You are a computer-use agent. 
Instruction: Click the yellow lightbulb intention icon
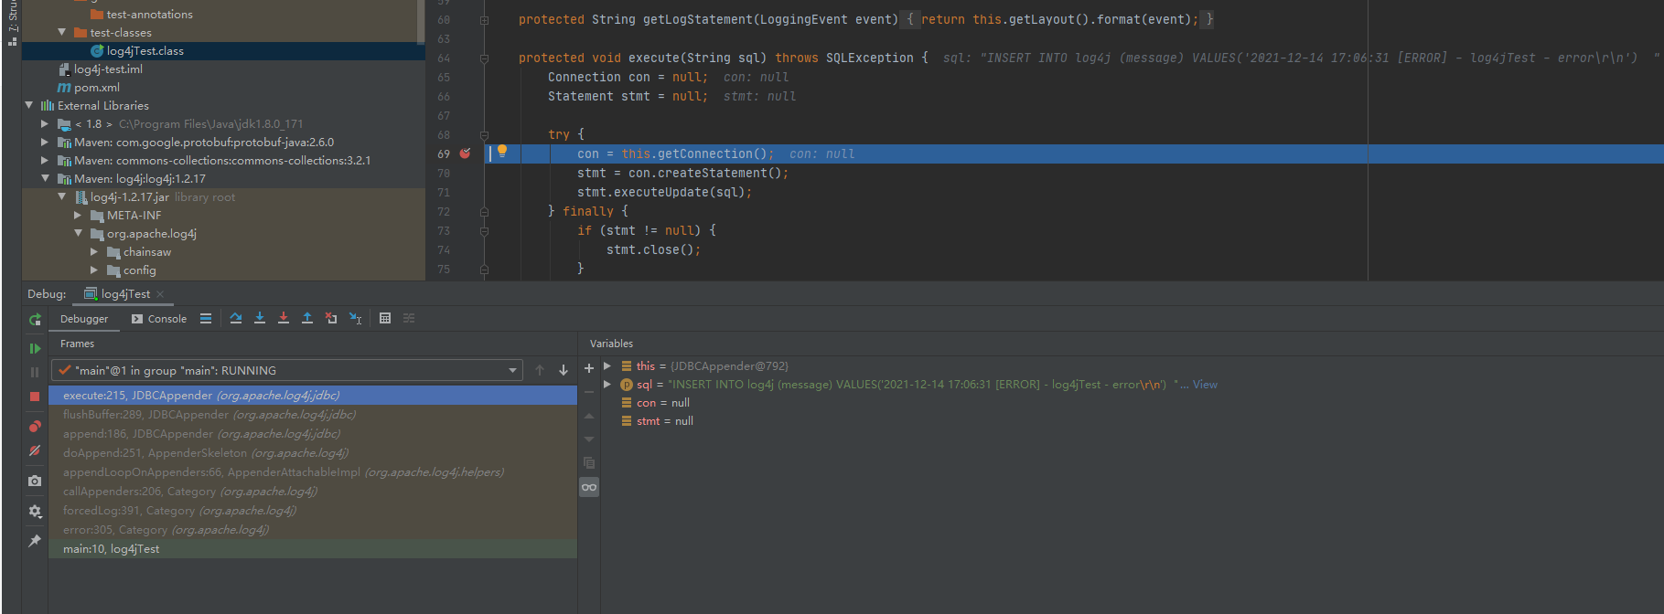502,152
